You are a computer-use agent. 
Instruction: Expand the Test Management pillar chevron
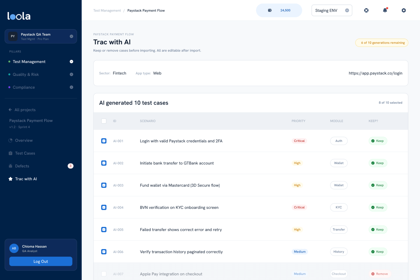click(x=71, y=62)
